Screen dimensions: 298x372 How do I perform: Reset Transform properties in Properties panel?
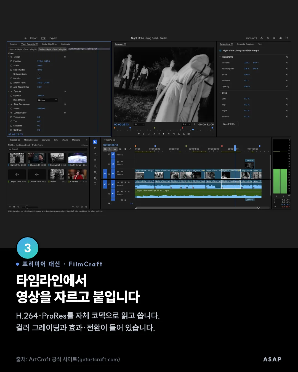287,57
